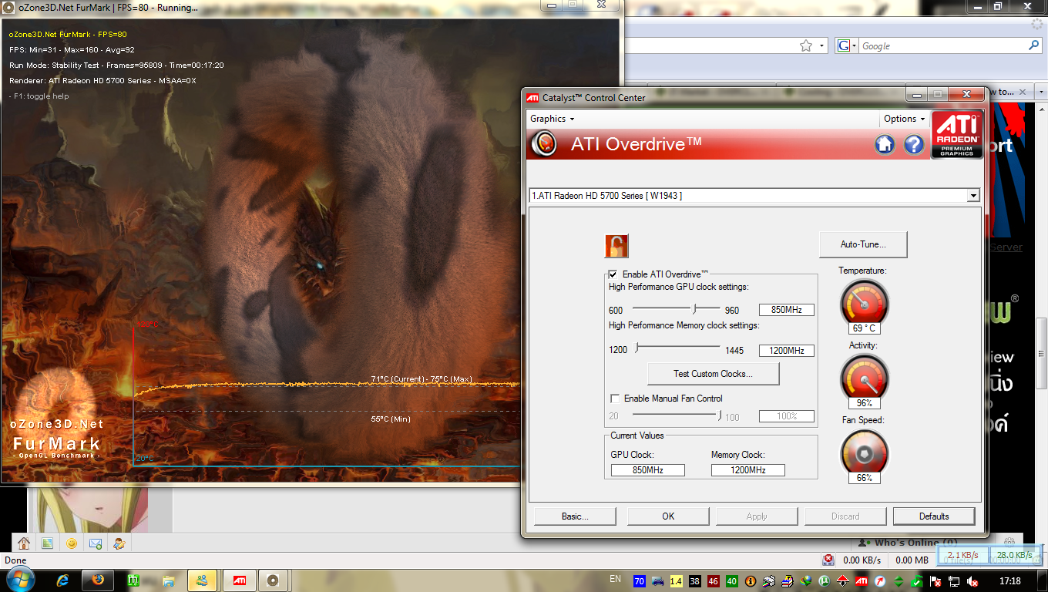
Task: Click the current Memory Clock 1200MHz readout
Action: coord(748,470)
